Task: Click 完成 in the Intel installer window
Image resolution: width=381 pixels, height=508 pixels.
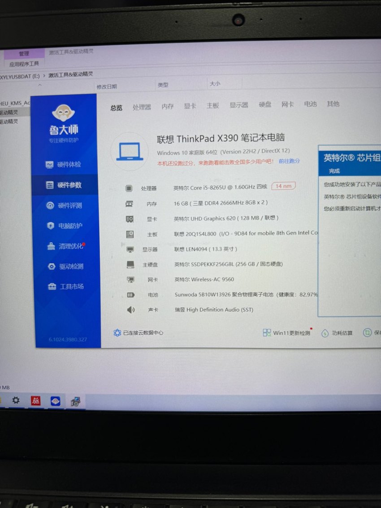Action: 334,171
